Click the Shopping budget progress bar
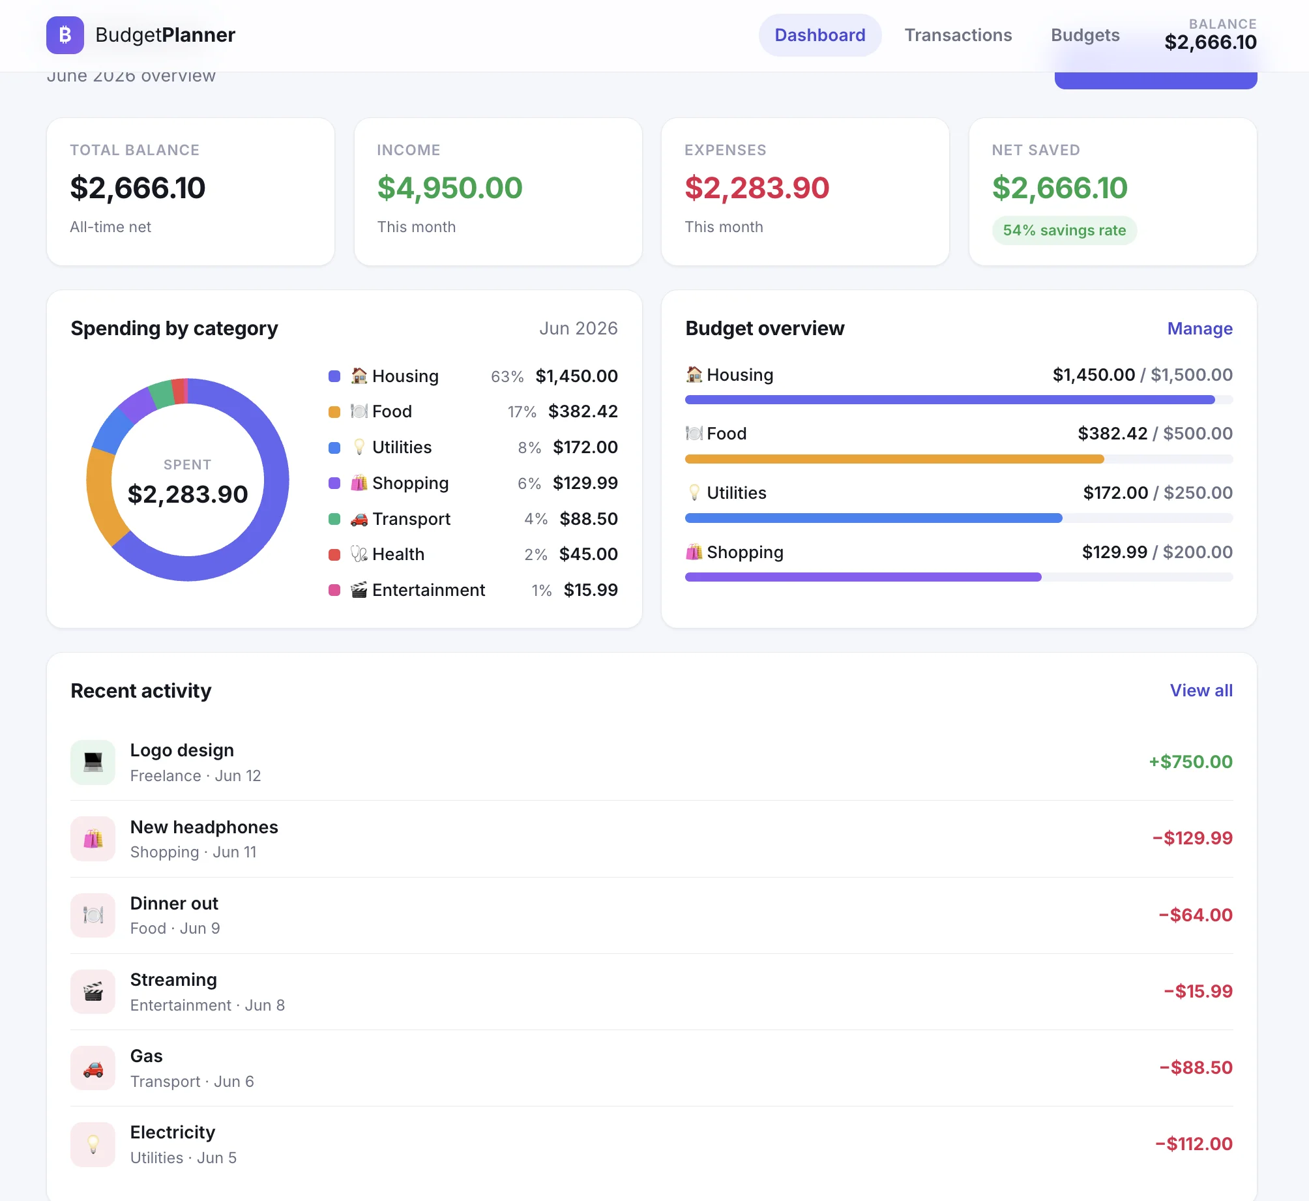This screenshot has width=1309, height=1201. point(959,577)
